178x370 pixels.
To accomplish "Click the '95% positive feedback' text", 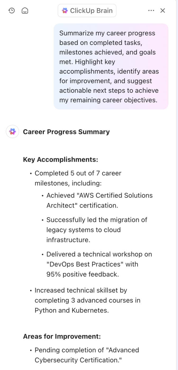I will point(83,274).
